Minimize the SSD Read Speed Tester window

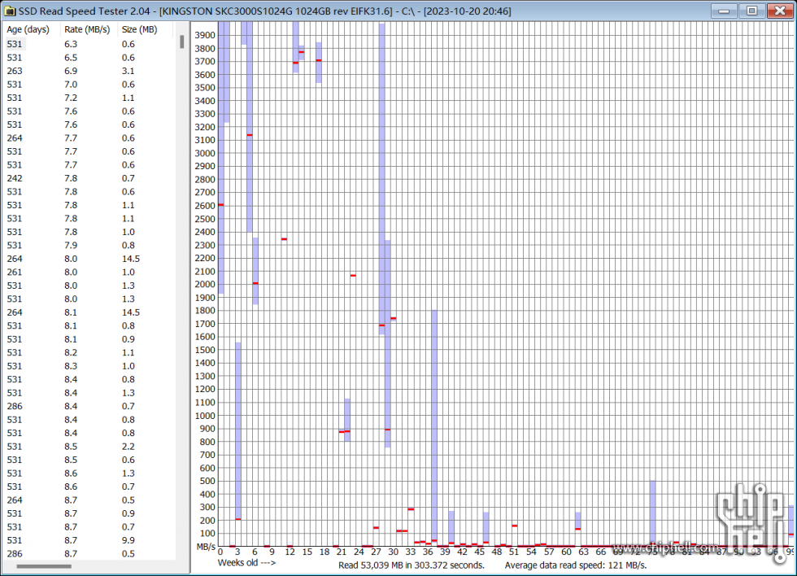(x=724, y=11)
